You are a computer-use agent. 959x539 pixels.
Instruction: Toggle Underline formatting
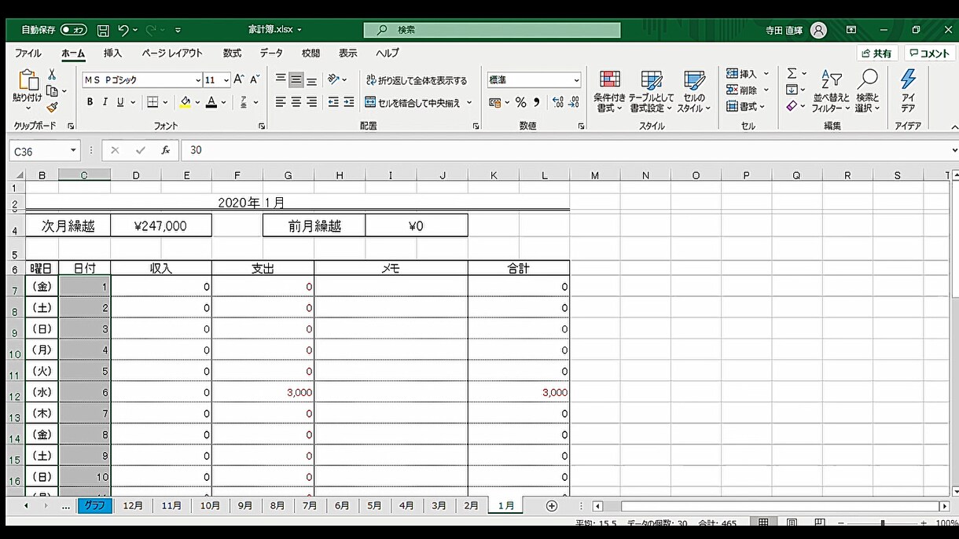click(x=120, y=102)
